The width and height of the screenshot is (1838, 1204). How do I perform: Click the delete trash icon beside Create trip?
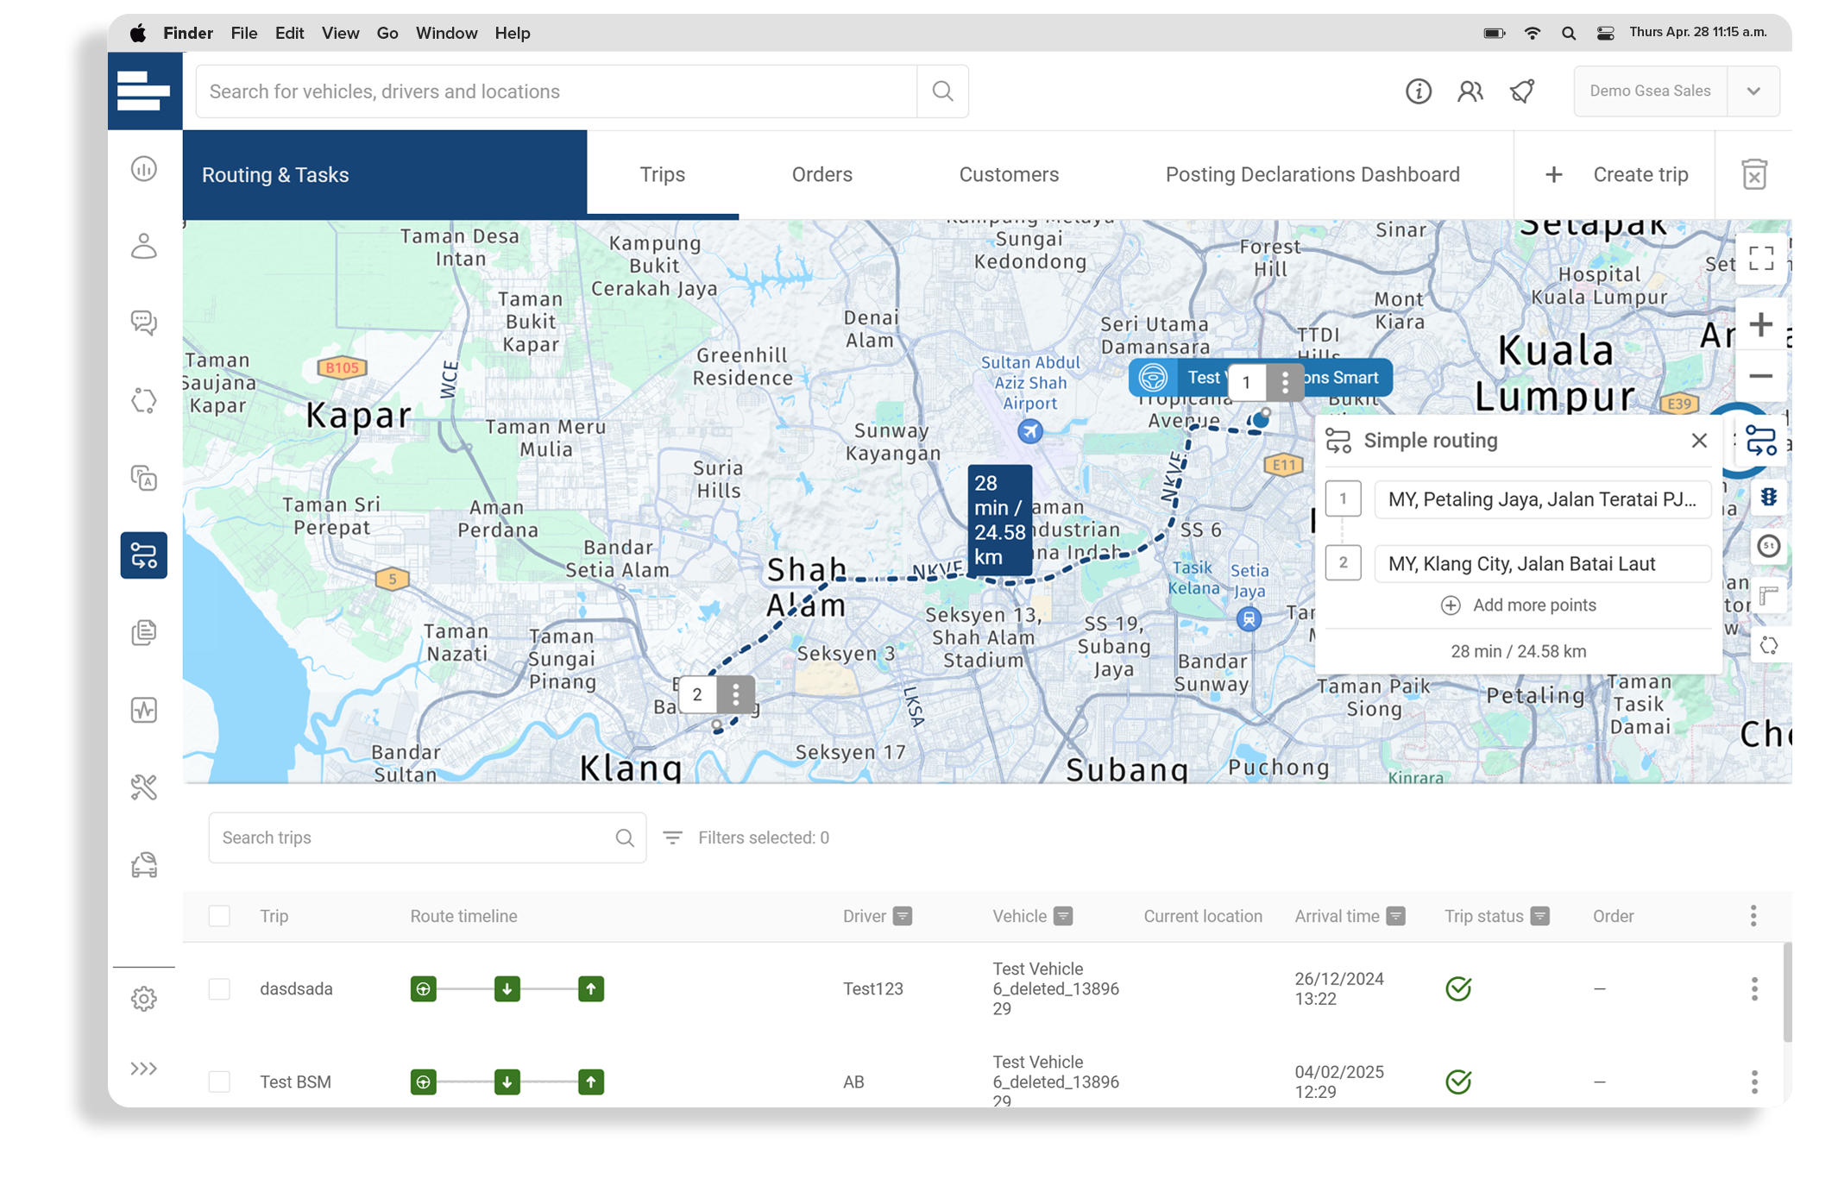1754,174
